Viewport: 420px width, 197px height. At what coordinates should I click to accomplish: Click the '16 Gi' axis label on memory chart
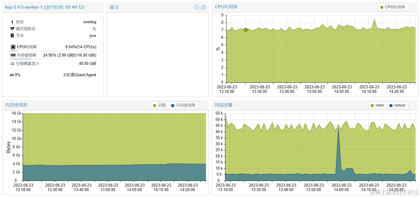click(16, 113)
